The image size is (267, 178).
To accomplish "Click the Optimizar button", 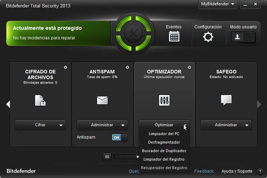I will click(x=164, y=125).
